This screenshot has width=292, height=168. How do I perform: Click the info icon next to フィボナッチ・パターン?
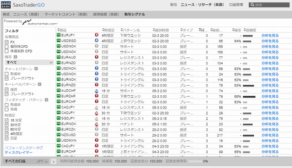click(x=46, y=100)
